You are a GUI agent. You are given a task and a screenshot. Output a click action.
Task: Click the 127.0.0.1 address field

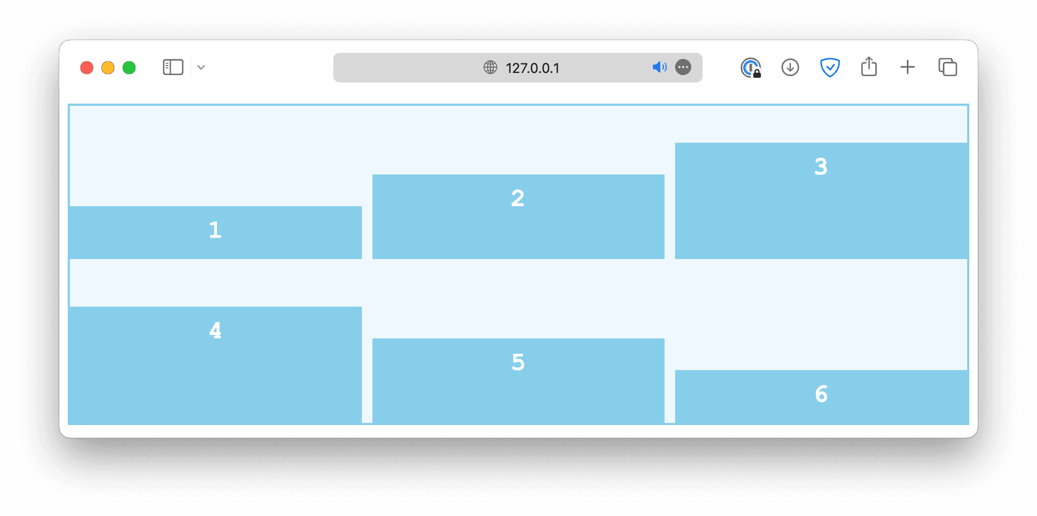pos(532,68)
